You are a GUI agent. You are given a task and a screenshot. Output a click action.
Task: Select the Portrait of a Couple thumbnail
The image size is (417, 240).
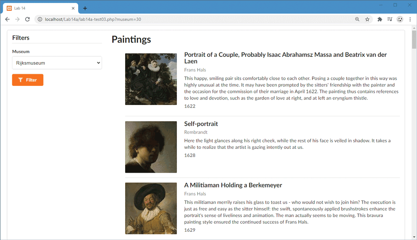click(x=151, y=79)
